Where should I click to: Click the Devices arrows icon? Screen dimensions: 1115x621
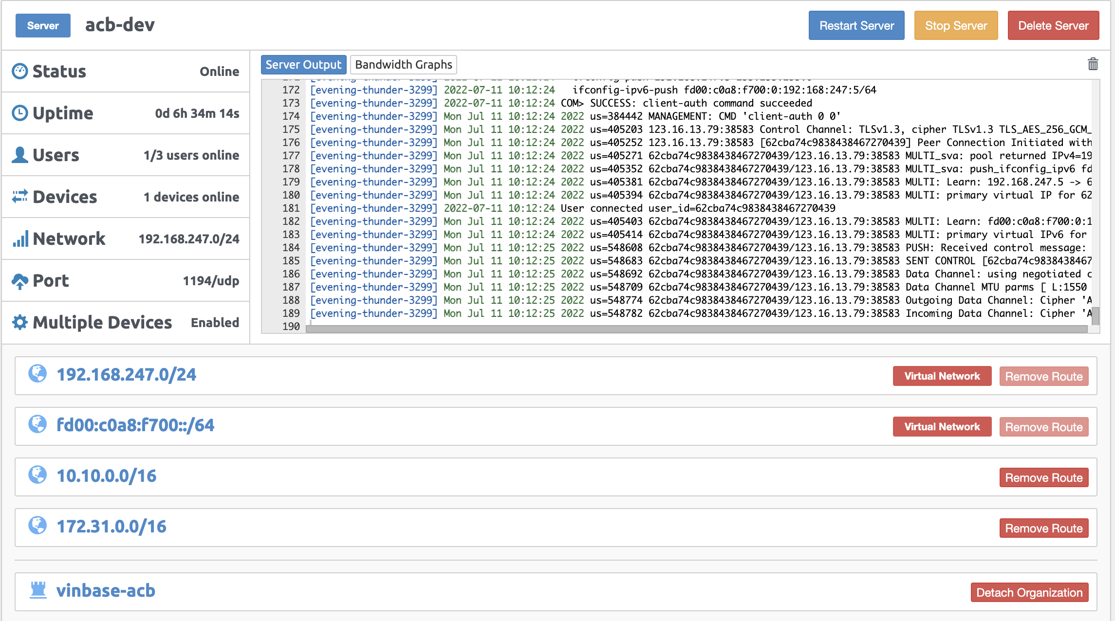coord(20,197)
